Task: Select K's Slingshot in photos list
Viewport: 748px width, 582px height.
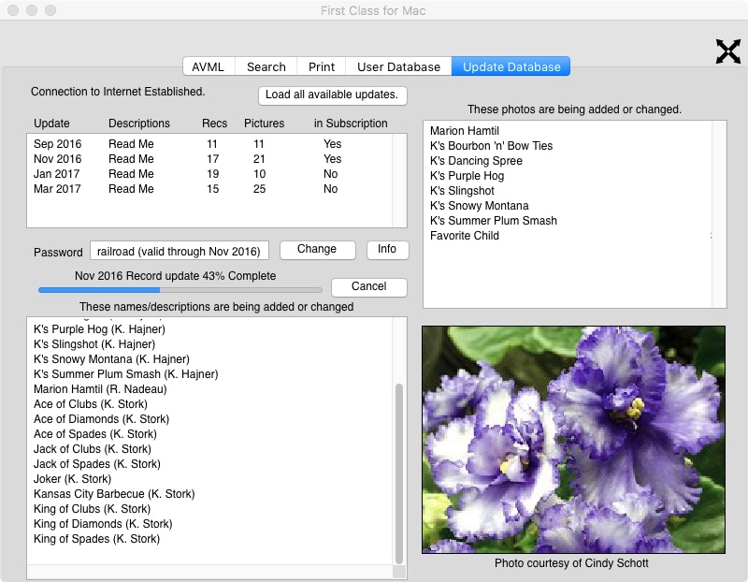Action: coord(462,191)
